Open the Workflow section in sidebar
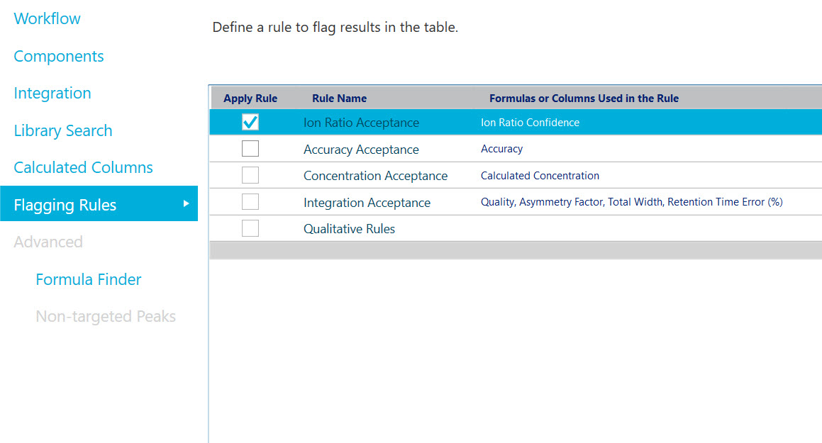The width and height of the screenshot is (822, 443). click(48, 19)
